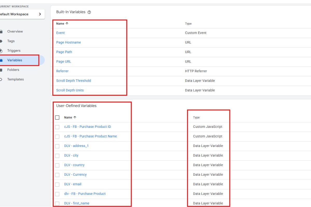Click the Tags sidebar icon
The width and height of the screenshot is (311, 207).
pos(1,41)
